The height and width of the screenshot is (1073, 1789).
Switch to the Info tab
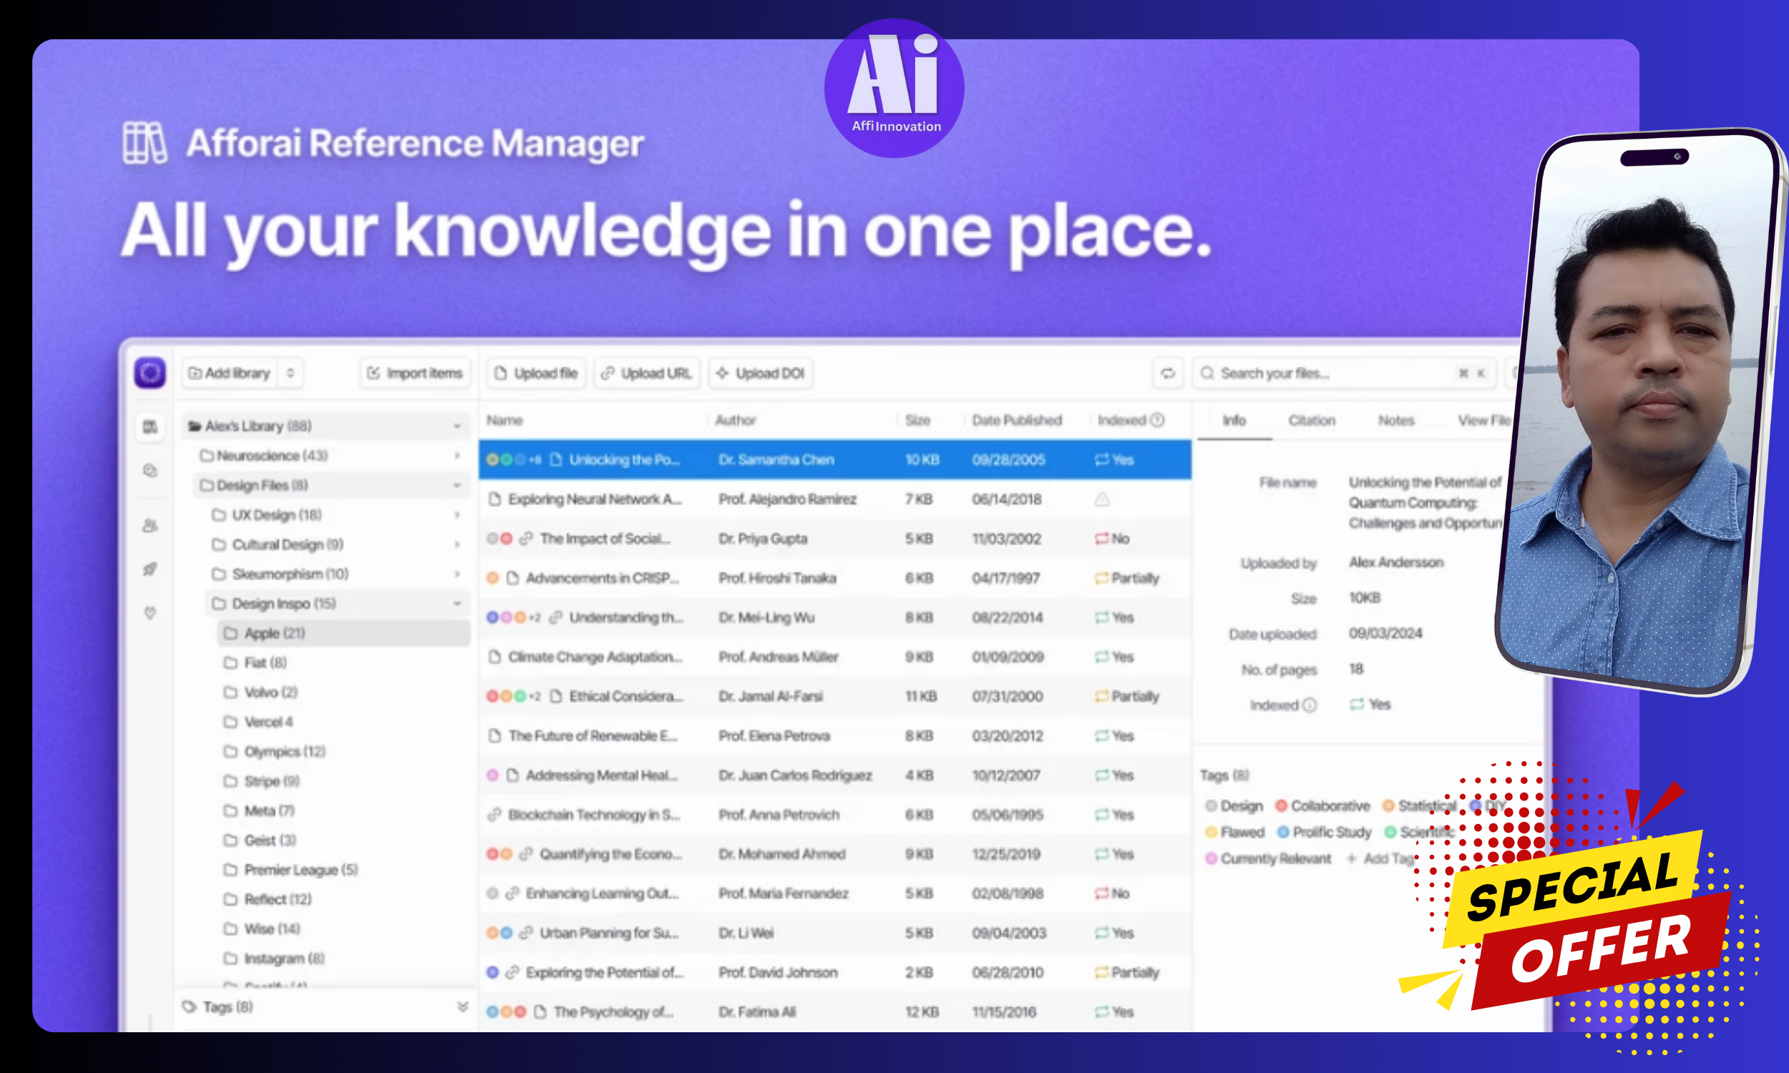(1234, 421)
